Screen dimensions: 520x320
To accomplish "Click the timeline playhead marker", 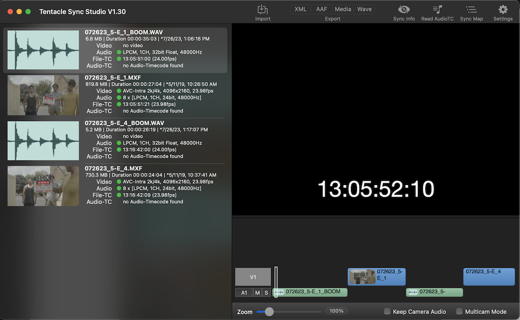I will (276, 282).
